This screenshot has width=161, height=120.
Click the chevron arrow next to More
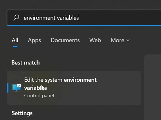[128, 41]
